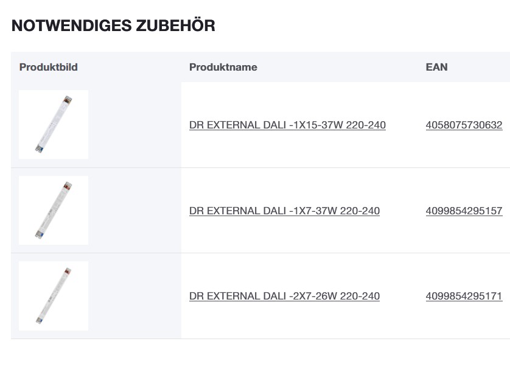Viewport: 510px width, 372px height.
Task: Click EAN number 4099854295157
Action: click(x=464, y=211)
